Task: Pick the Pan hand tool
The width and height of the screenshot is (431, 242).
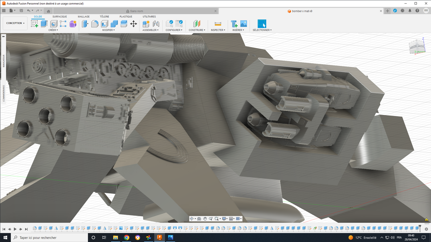Action: coord(205,219)
